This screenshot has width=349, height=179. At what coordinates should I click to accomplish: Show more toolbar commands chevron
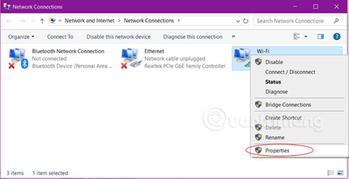pos(234,37)
